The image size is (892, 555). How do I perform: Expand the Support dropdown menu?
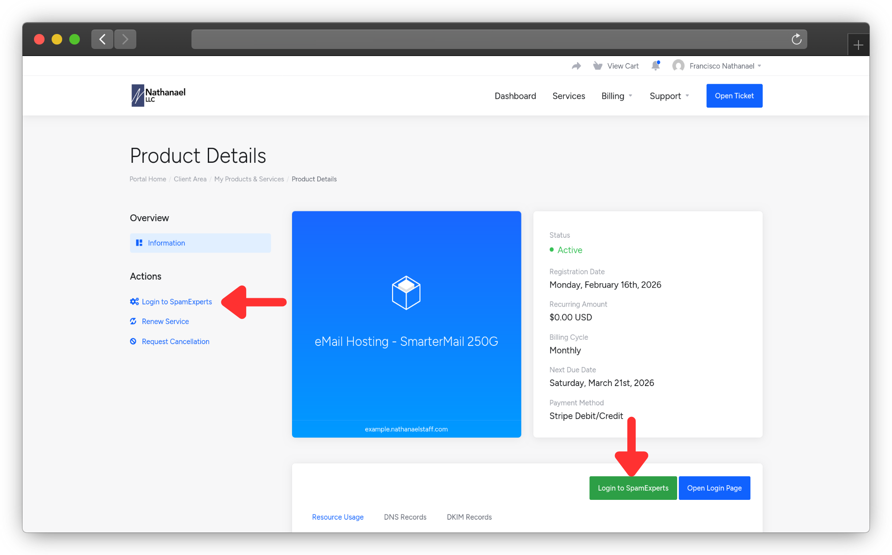click(669, 96)
